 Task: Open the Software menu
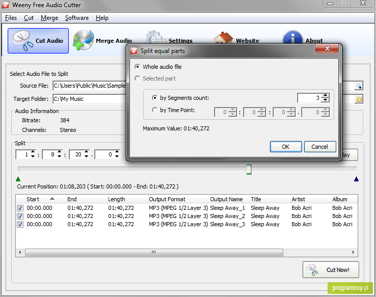point(77,18)
